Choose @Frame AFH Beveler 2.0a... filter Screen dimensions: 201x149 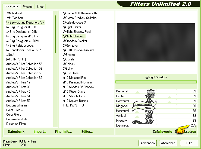[81, 13]
